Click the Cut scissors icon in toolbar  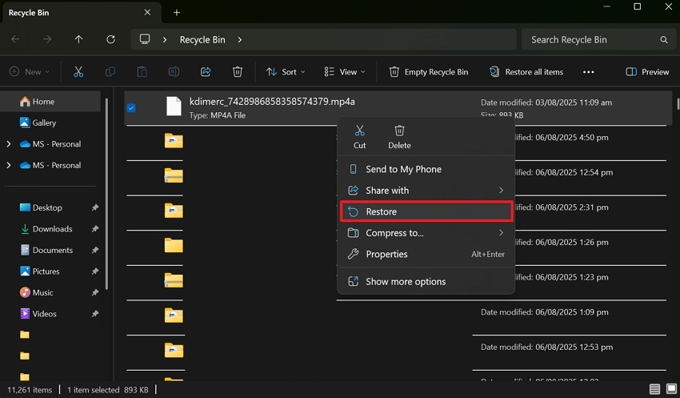click(78, 71)
